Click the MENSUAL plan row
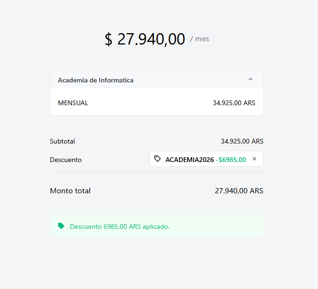This screenshot has width=318, height=289. (x=157, y=102)
